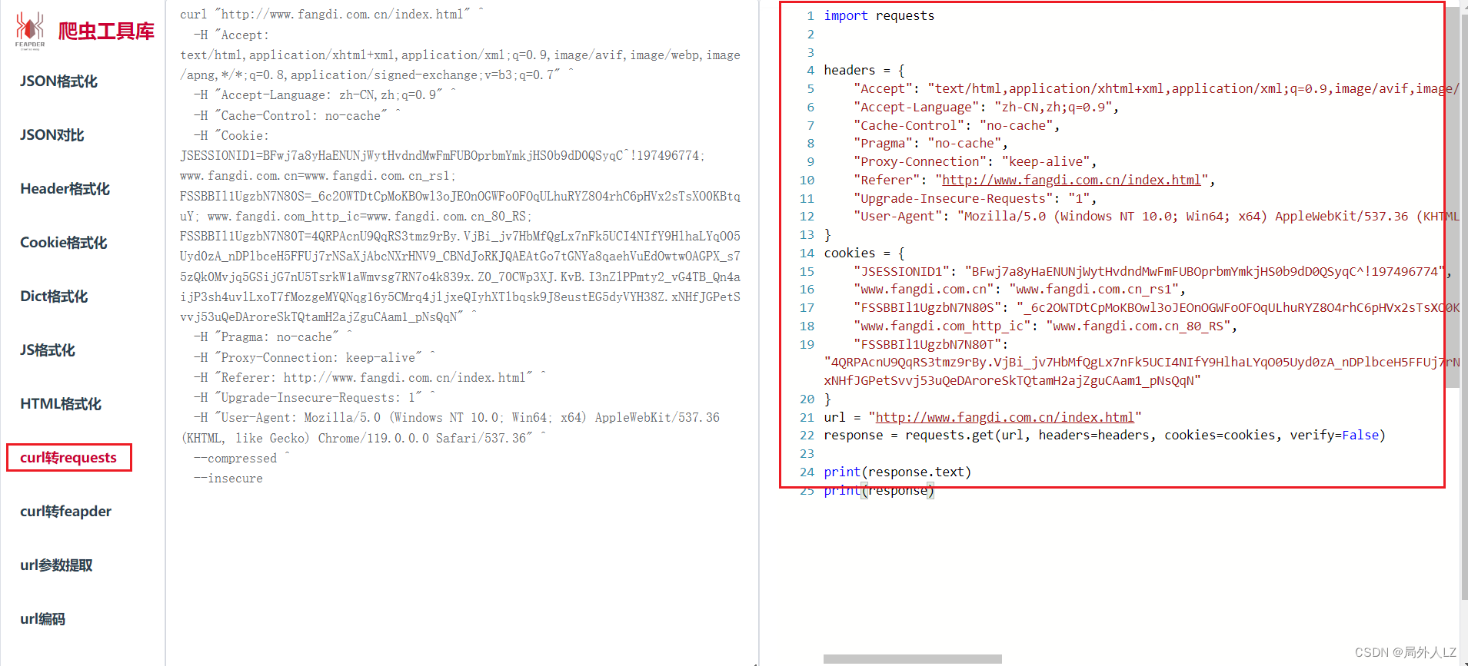
Task: Click the -H "Pragma: no-cache" input line
Action: pyautogui.click(x=273, y=336)
